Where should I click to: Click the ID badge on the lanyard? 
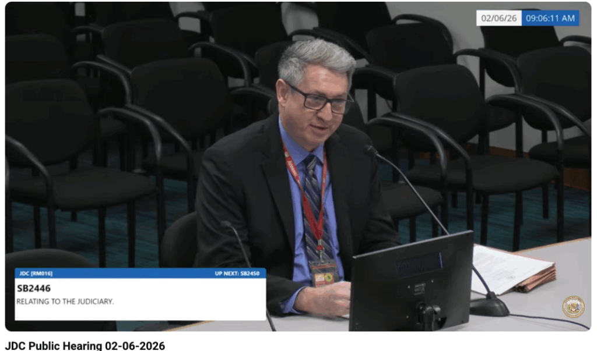(324, 273)
